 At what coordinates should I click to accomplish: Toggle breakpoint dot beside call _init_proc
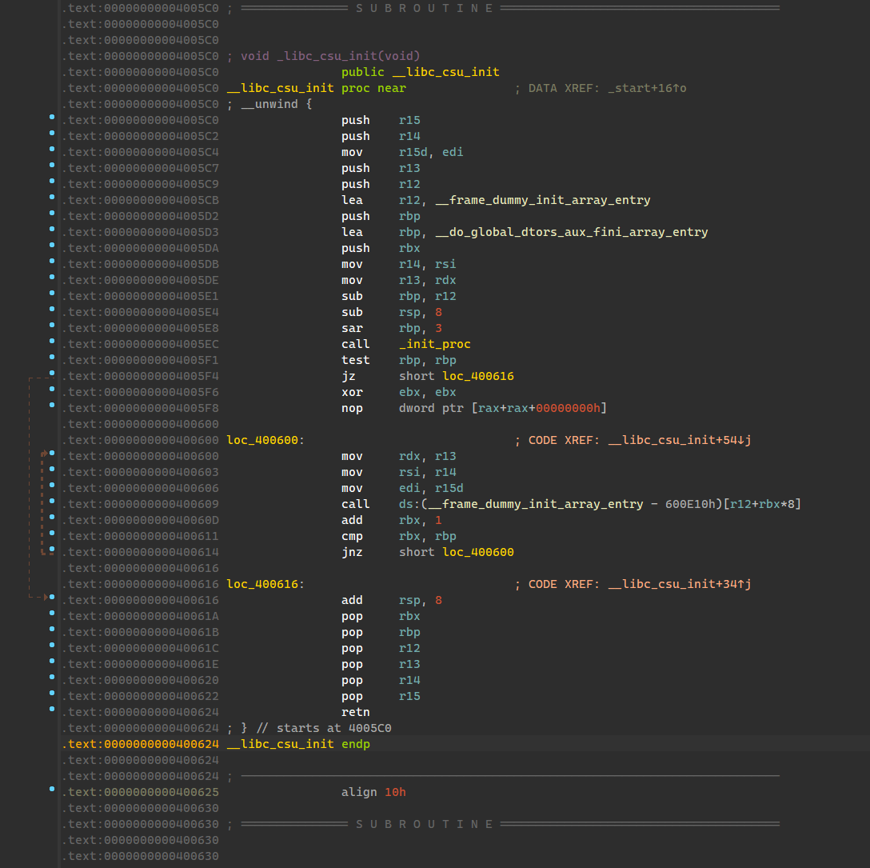pyautogui.click(x=52, y=342)
